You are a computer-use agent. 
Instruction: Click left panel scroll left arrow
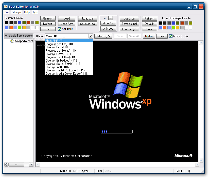6,164
